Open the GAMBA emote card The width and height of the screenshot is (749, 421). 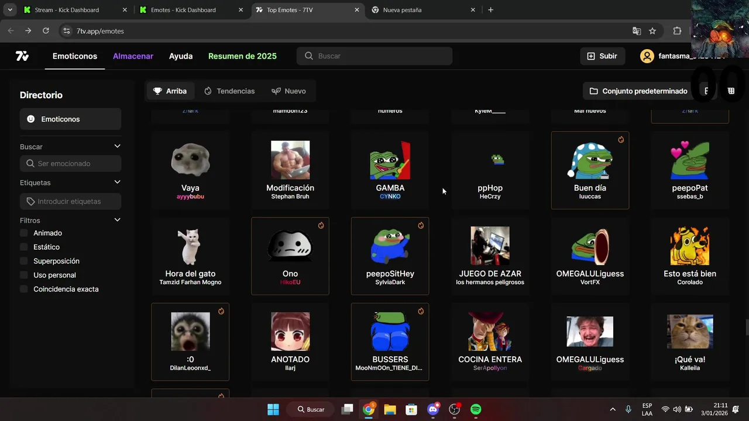coord(390,170)
